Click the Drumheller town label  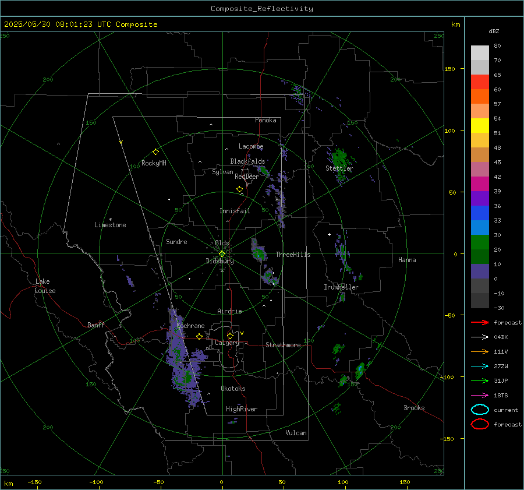click(x=341, y=287)
